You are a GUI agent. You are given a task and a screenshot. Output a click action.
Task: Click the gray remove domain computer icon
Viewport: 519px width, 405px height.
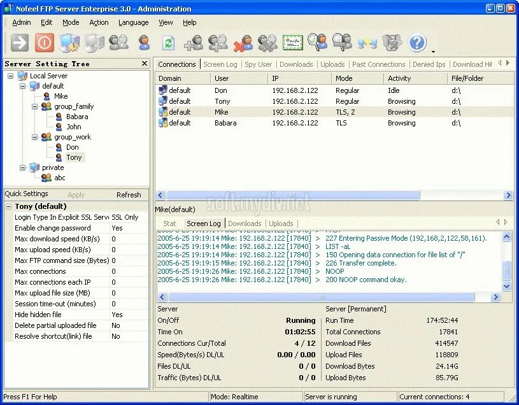pyautogui.click(x=94, y=43)
